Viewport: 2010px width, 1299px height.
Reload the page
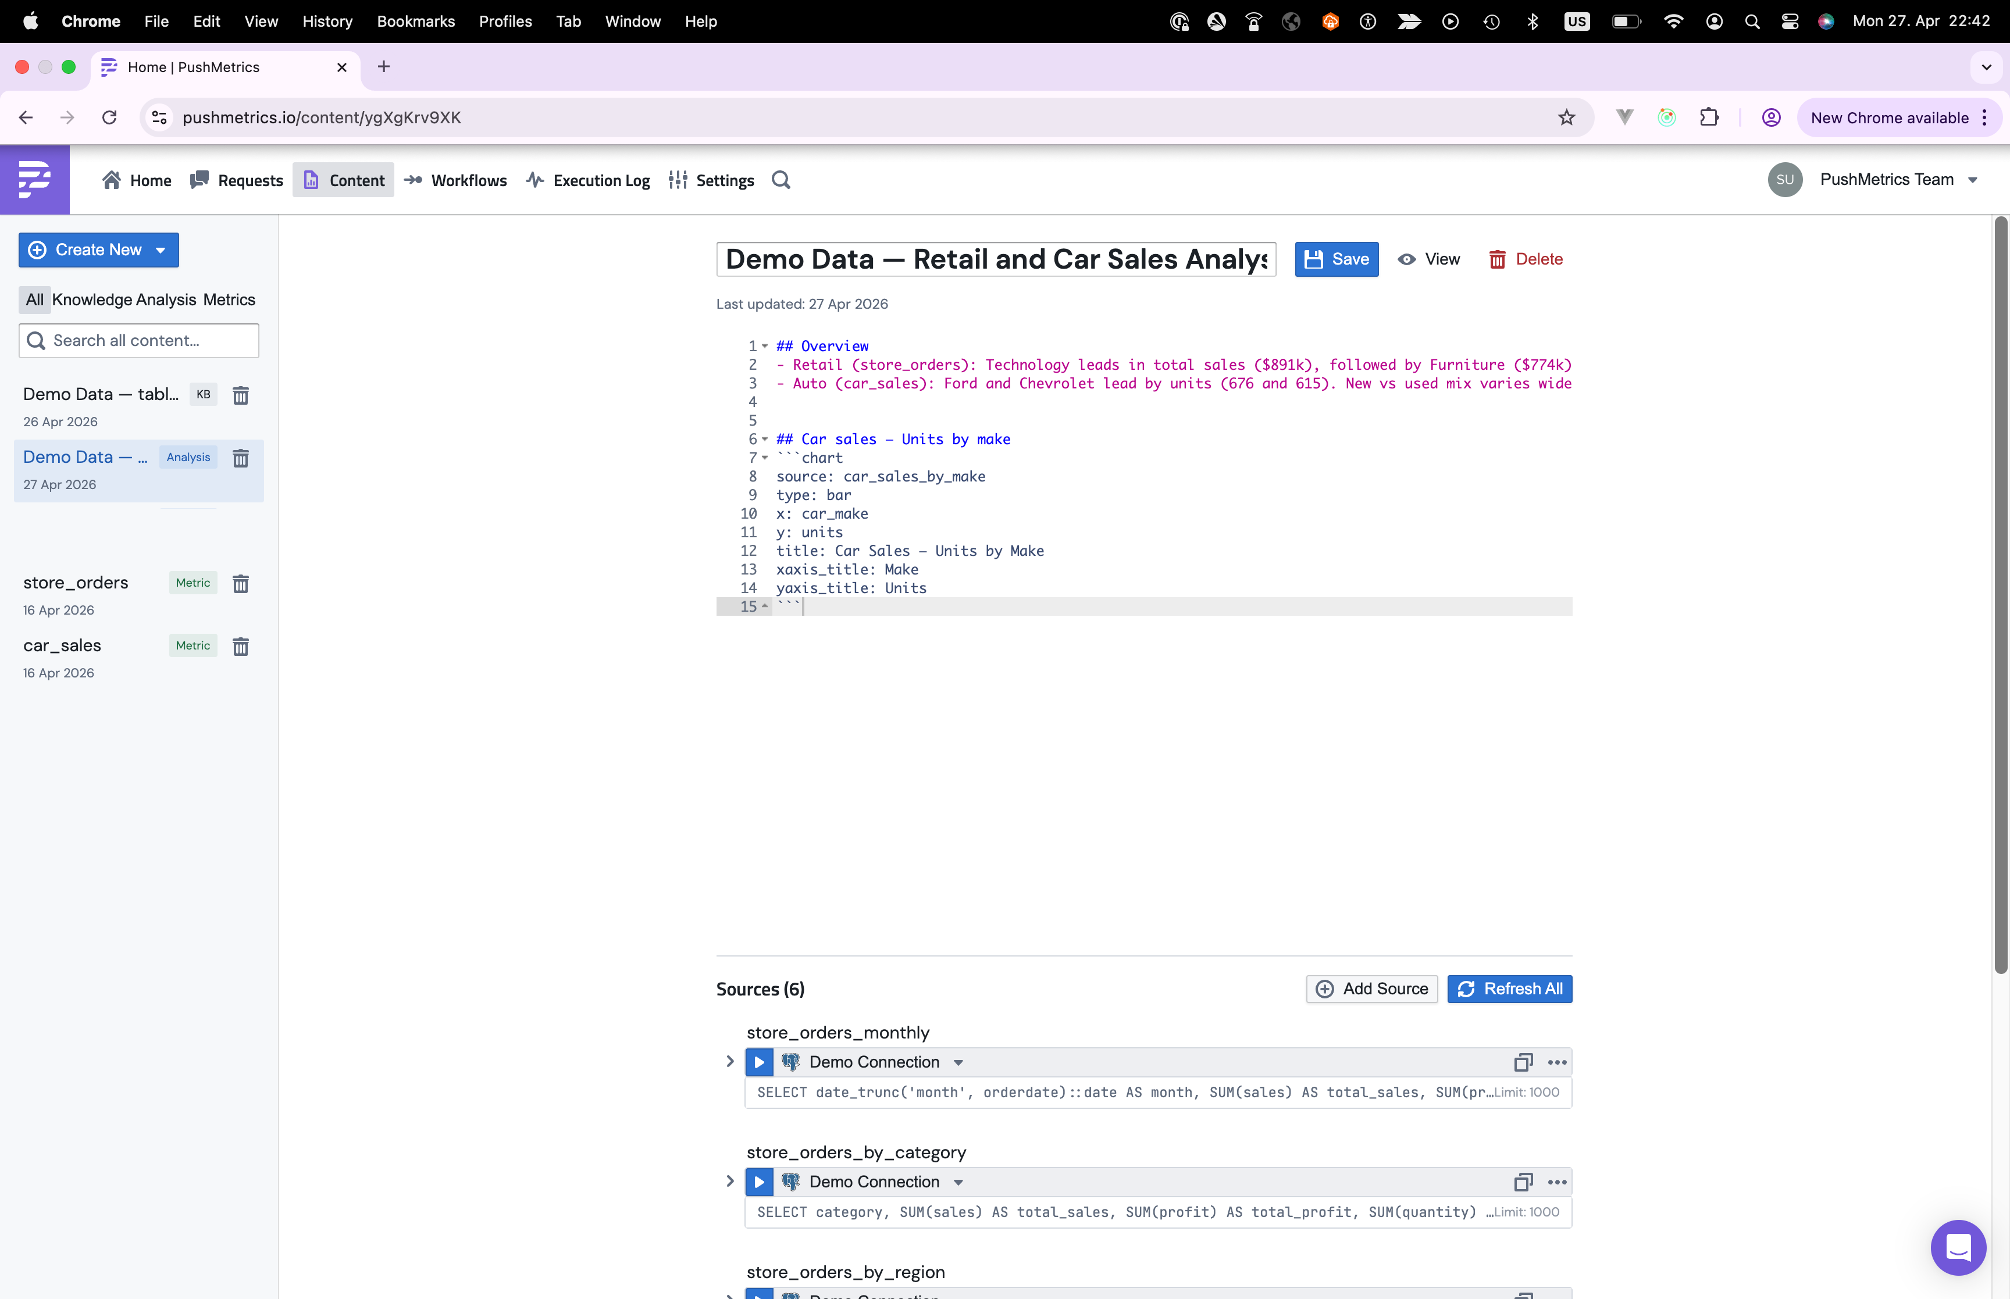tap(109, 117)
